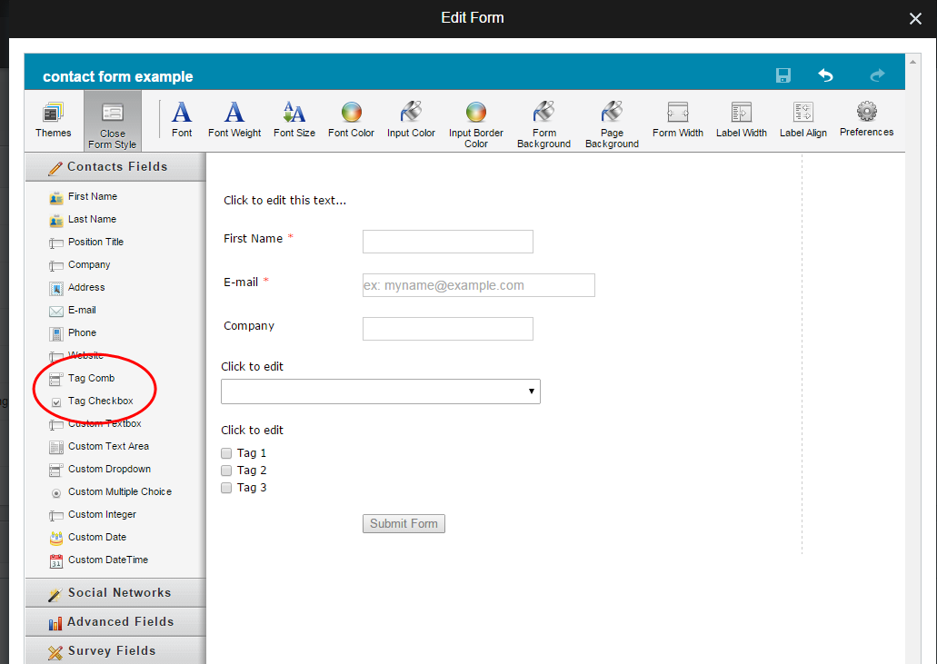
Task: Select the Company form label
Action: (x=249, y=326)
